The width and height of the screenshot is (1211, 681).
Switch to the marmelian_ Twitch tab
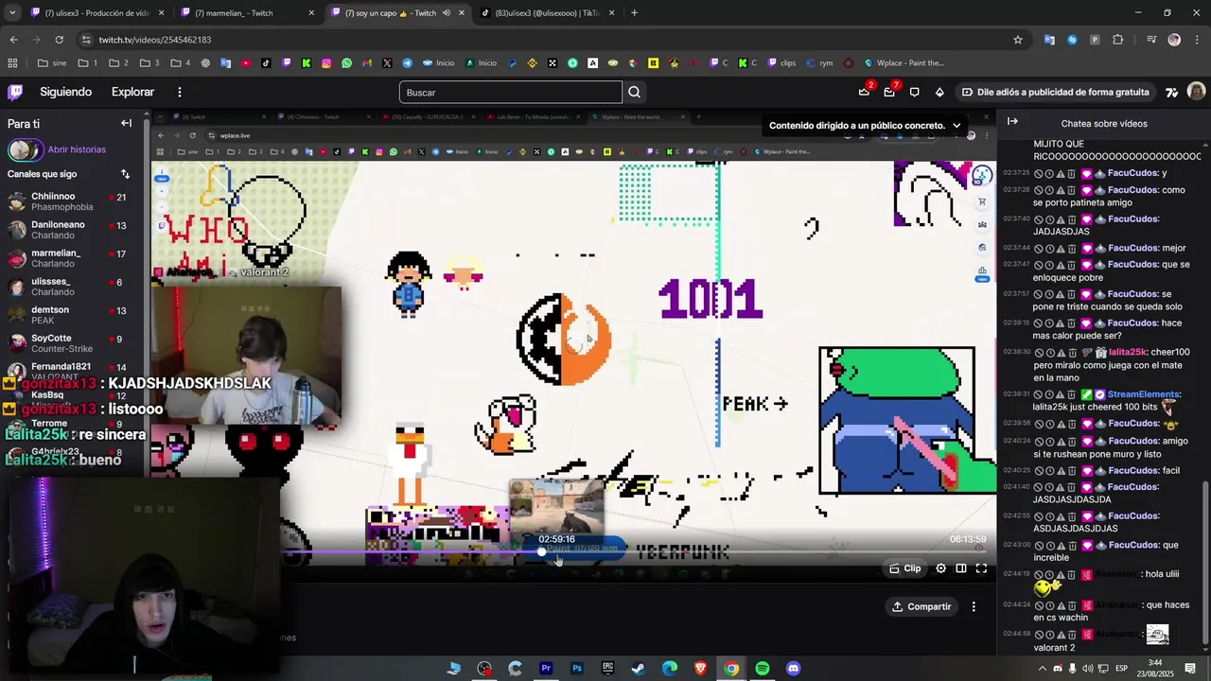tap(248, 13)
